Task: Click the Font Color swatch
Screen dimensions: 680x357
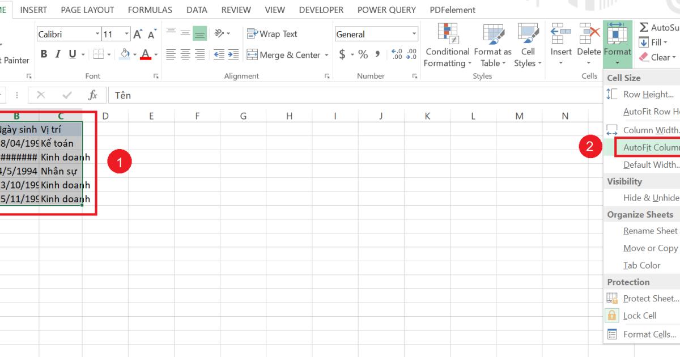Action: (x=146, y=54)
